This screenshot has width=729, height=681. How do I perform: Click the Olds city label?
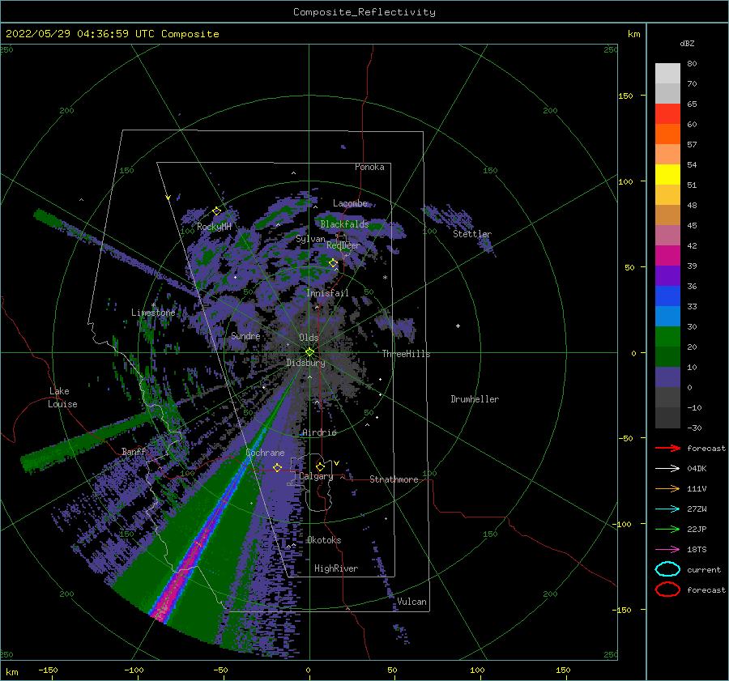(309, 338)
